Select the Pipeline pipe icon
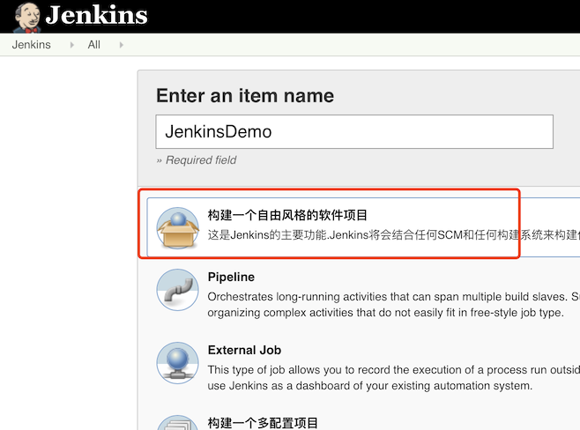The width and height of the screenshot is (580, 430). pos(177,290)
